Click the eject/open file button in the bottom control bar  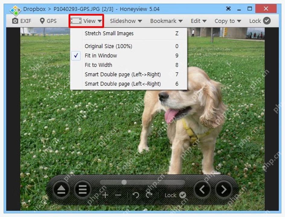pos(61,189)
